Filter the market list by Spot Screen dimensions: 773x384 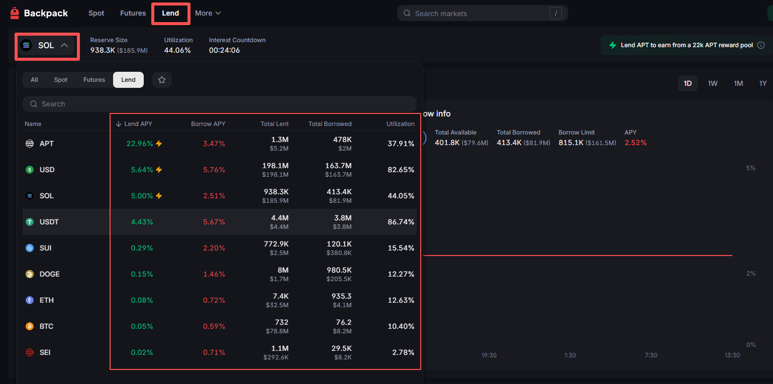pyautogui.click(x=61, y=80)
